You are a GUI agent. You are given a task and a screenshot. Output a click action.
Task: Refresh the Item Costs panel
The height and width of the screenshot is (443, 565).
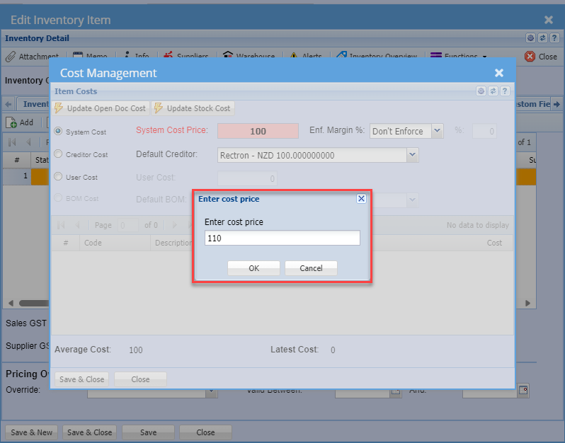[x=493, y=91]
